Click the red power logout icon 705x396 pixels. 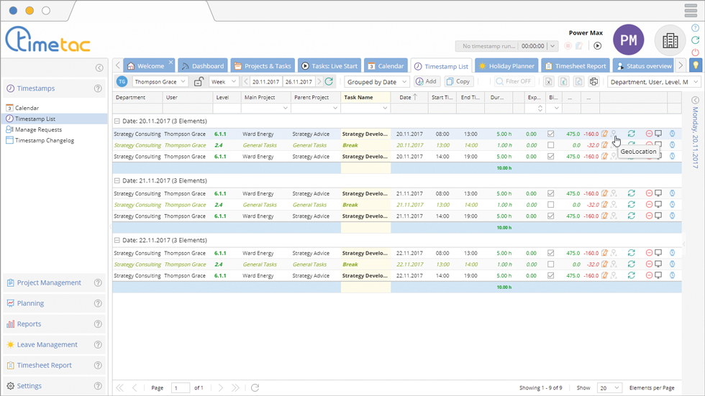[x=695, y=52]
